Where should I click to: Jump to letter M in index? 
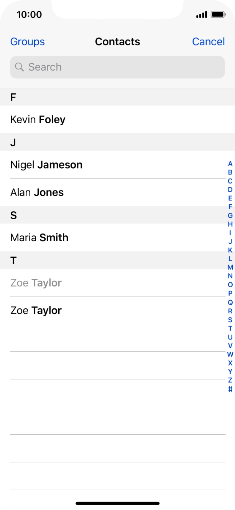point(230,267)
